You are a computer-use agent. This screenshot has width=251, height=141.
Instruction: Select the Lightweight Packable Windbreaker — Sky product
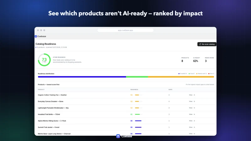(x=53, y=108)
